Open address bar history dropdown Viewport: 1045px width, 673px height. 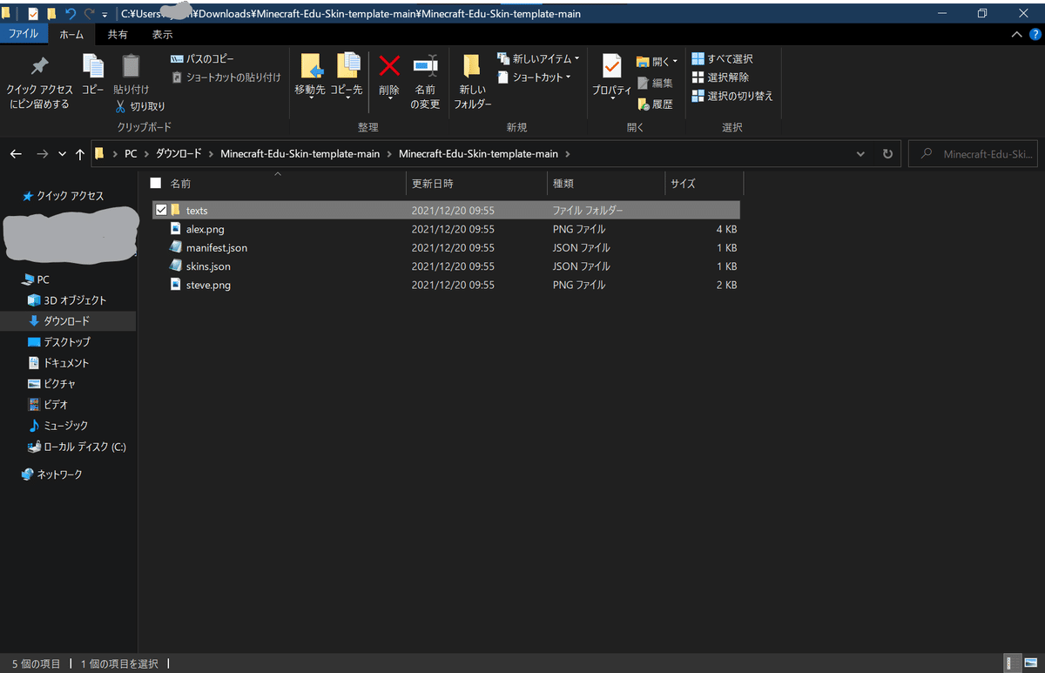click(860, 154)
